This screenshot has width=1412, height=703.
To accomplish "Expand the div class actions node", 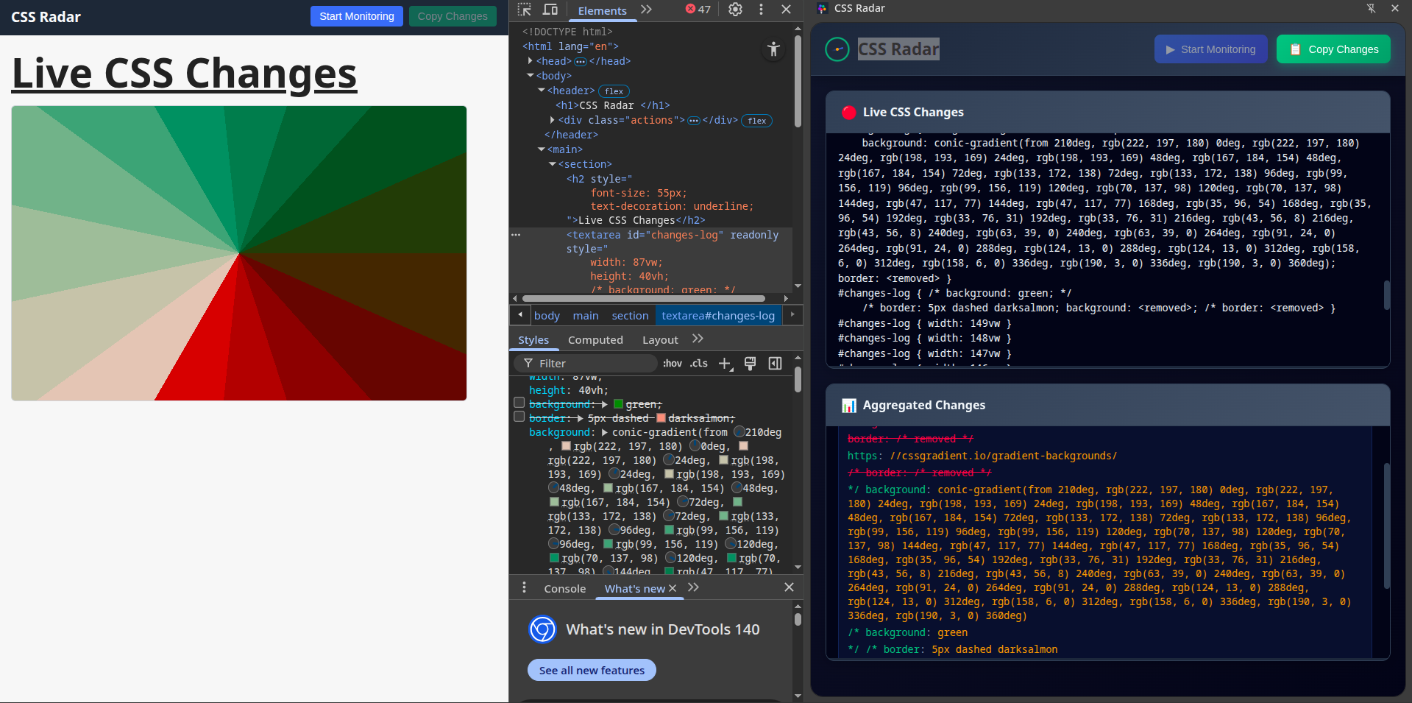I will click(553, 120).
